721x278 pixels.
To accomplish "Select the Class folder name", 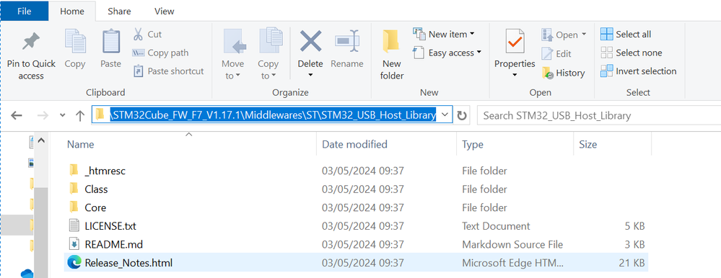I will pos(96,189).
